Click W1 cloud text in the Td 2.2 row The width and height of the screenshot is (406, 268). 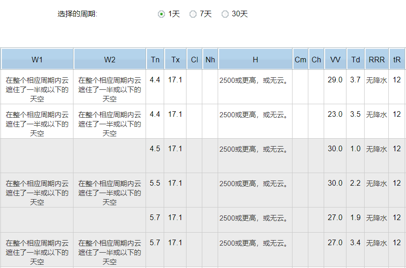coord(37,193)
